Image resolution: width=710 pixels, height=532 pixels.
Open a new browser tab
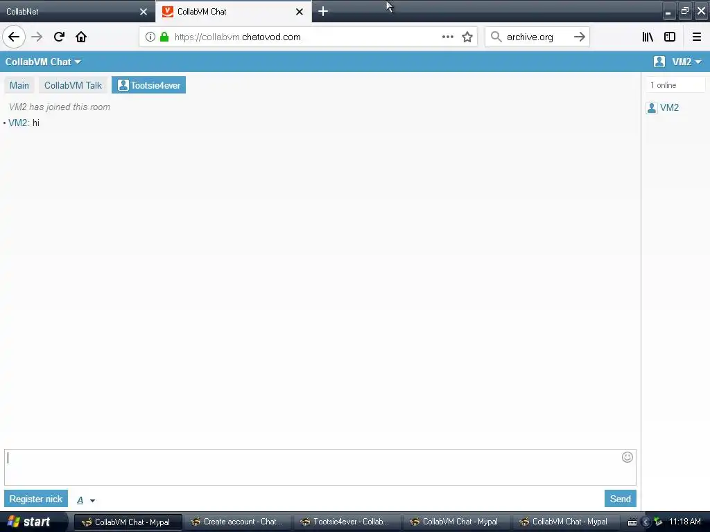323,11
